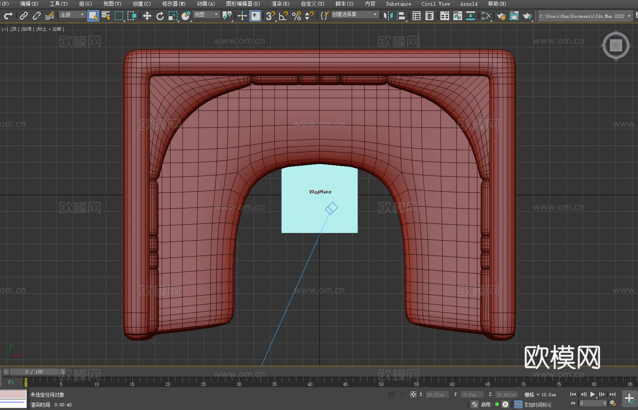This screenshot has height=410, width=638.
Task: Activate the Select and Scale tool
Action: point(173,16)
